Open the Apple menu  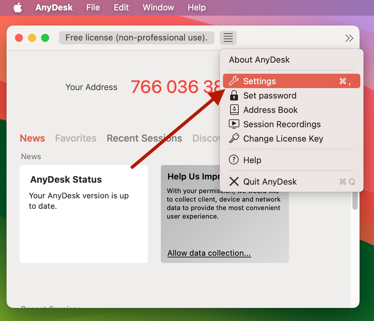pyautogui.click(x=18, y=8)
